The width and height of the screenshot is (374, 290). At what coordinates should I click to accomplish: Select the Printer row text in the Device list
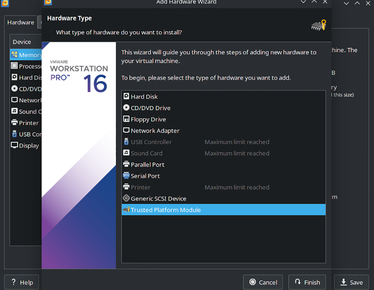[29, 123]
